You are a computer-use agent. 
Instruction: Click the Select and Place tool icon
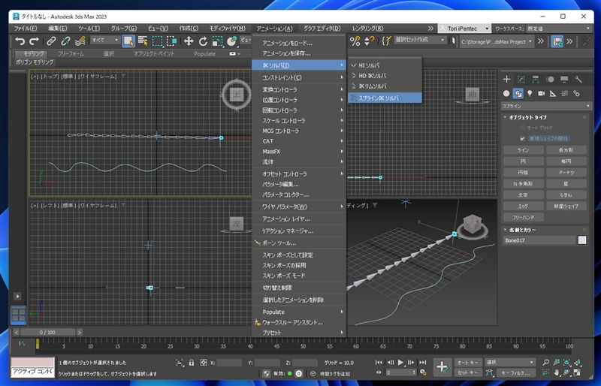click(232, 41)
